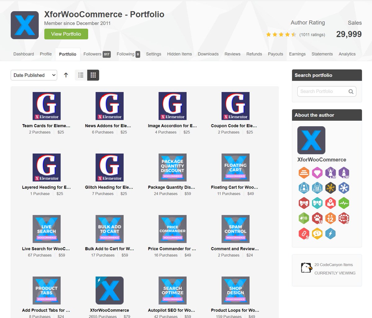
Task: Open the Profile tab
Action: (x=46, y=54)
